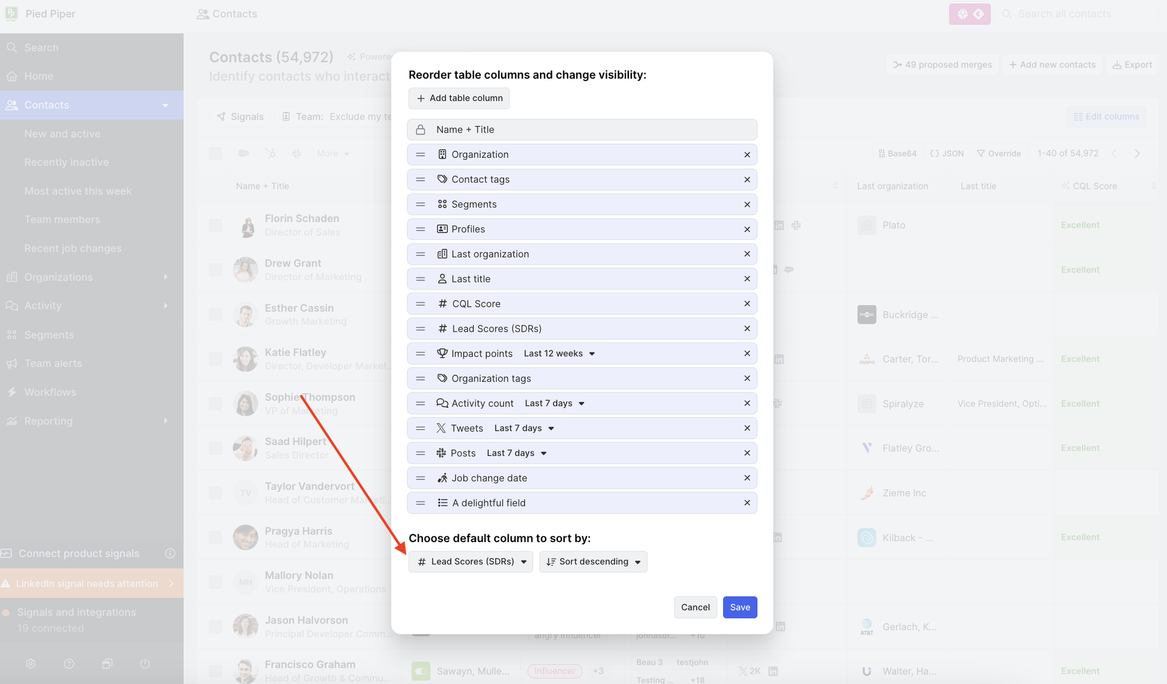Click A delightful field list icon
The height and width of the screenshot is (684, 1167).
coord(442,503)
